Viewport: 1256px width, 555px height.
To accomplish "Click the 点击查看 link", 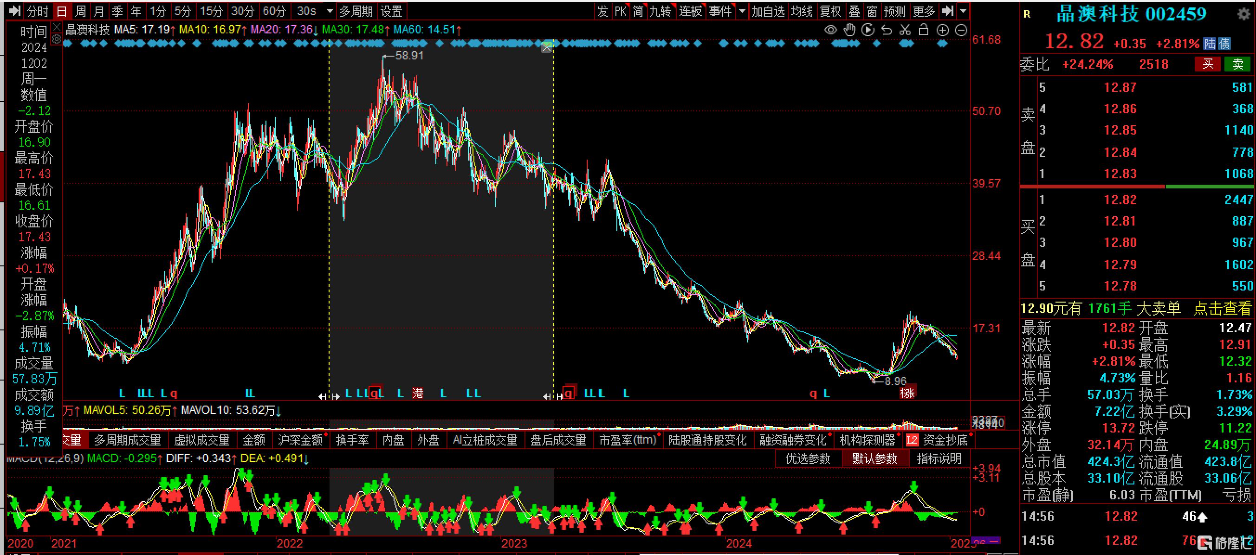I will click(1223, 309).
